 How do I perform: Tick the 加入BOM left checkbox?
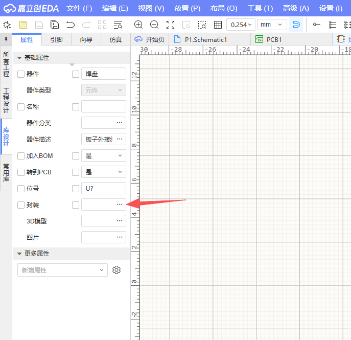click(x=21, y=156)
